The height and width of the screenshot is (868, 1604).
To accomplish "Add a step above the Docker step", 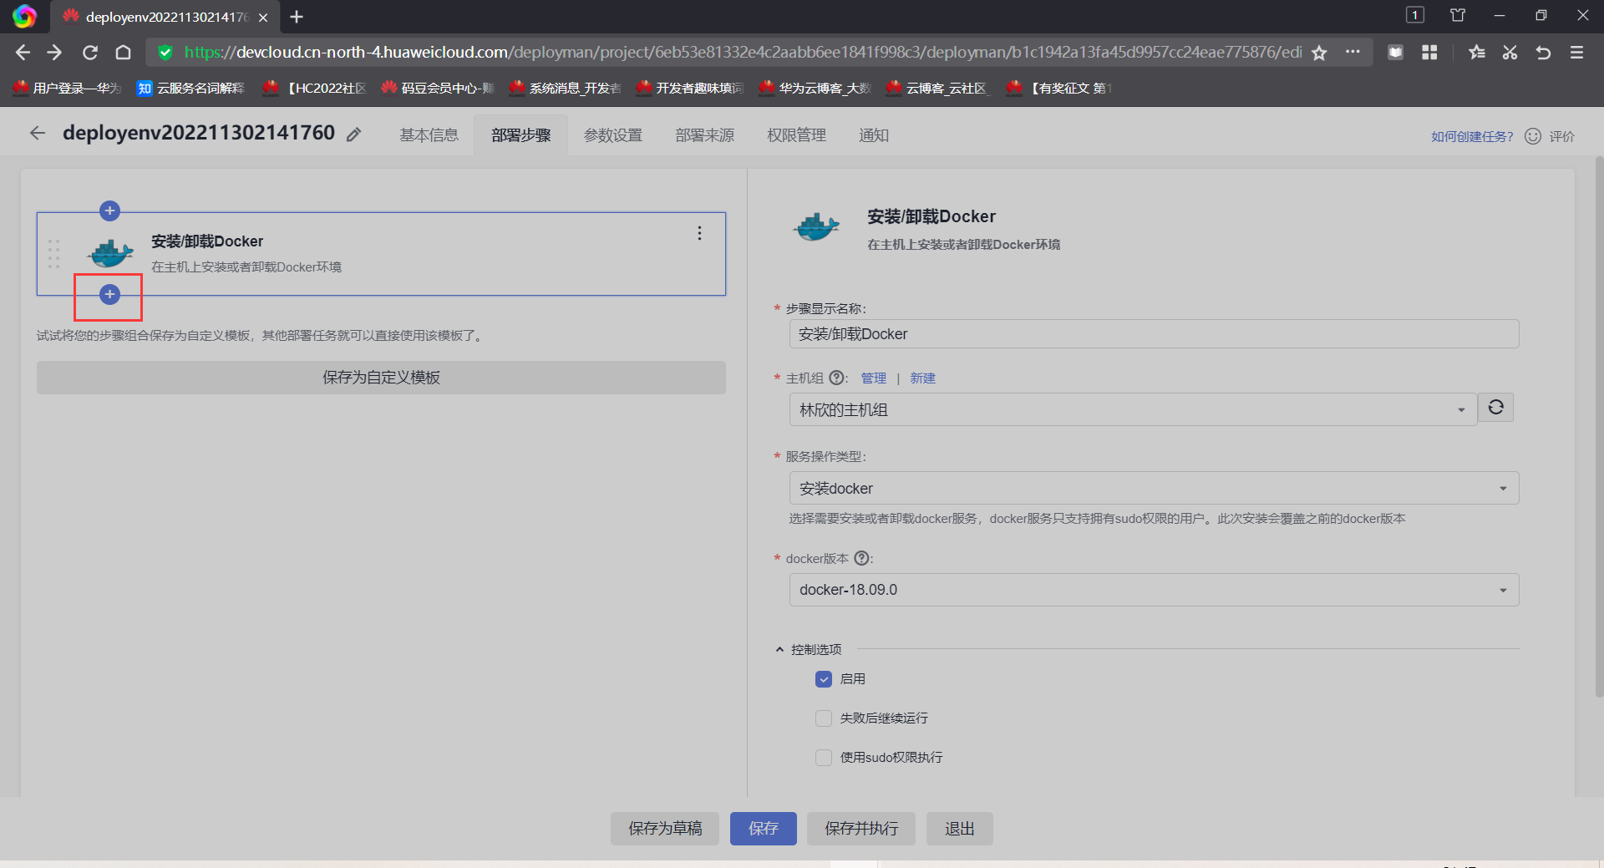I will tap(109, 211).
